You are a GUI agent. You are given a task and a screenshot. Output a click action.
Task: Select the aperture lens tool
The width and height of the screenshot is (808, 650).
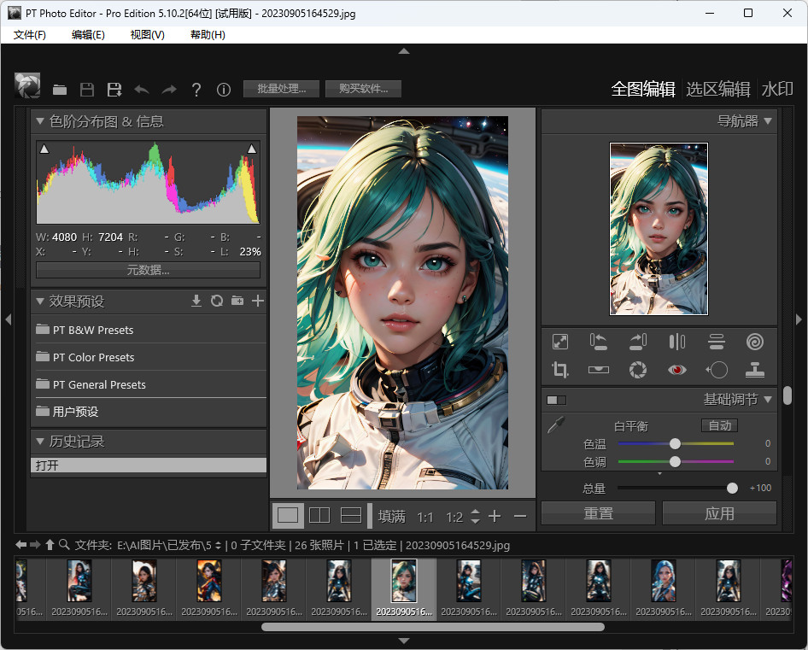(638, 370)
